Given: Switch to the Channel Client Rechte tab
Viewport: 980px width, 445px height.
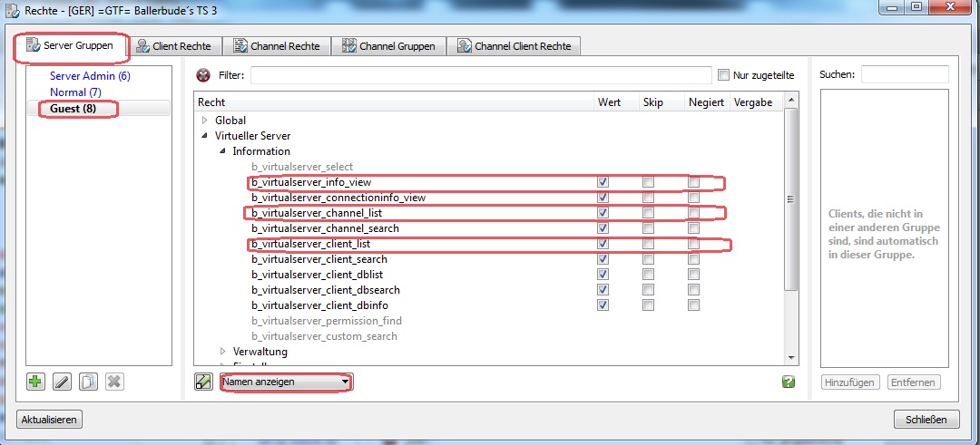Looking at the screenshot, I should tap(515, 46).
